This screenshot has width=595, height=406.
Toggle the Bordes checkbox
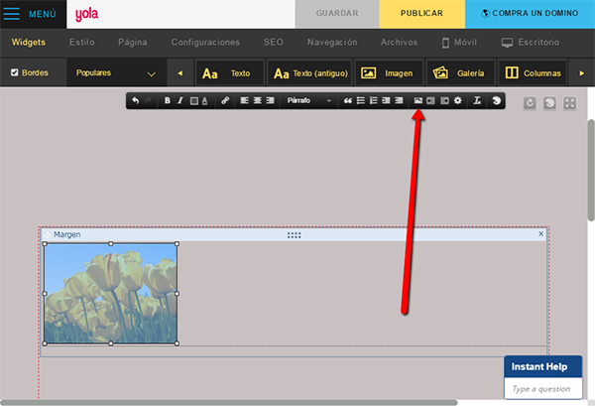pos(15,73)
